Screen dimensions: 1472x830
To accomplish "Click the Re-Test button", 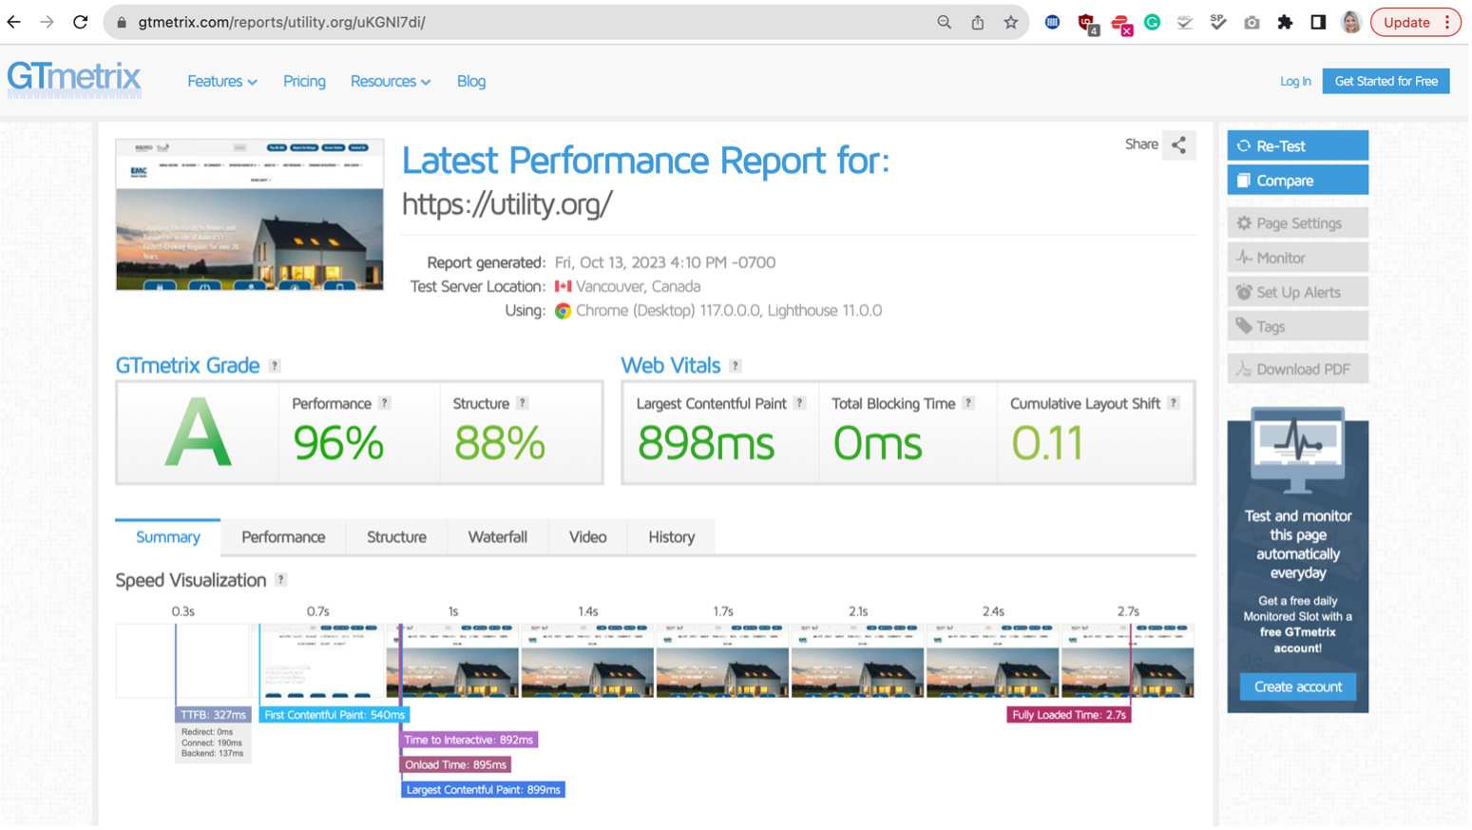I will [1297, 145].
